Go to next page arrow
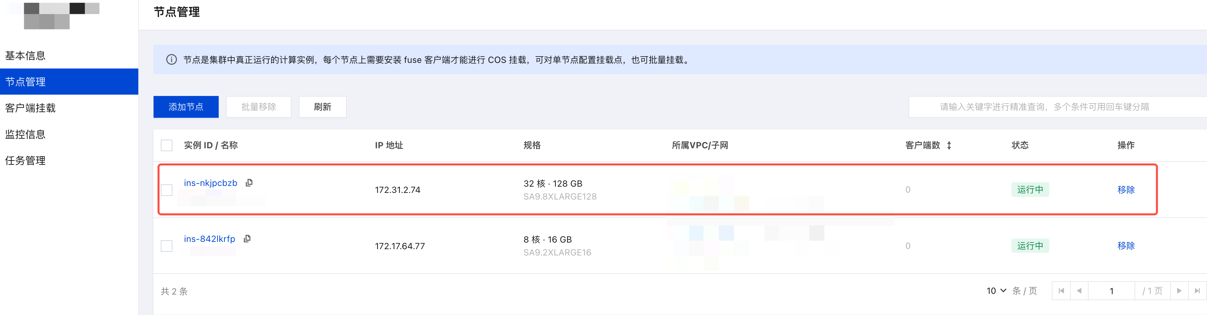Image resolution: width=1207 pixels, height=315 pixels. point(1179,291)
